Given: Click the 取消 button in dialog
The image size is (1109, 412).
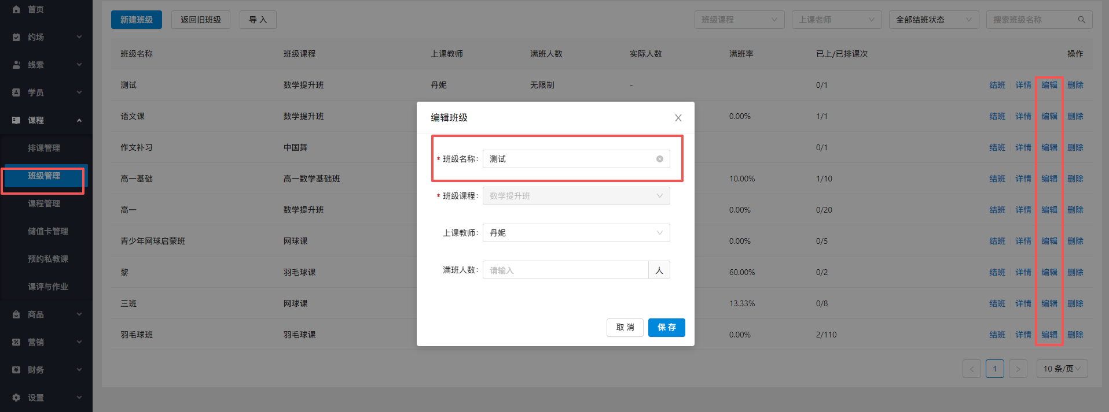Looking at the screenshot, I should tap(625, 327).
